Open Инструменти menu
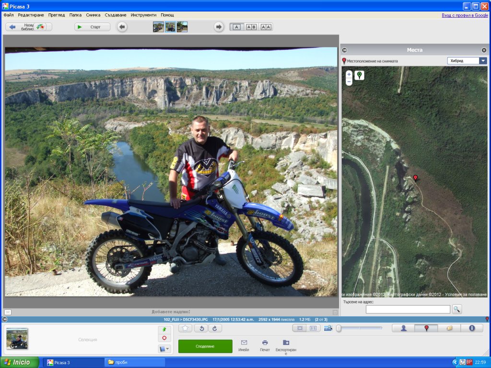 tap(143, 15)
